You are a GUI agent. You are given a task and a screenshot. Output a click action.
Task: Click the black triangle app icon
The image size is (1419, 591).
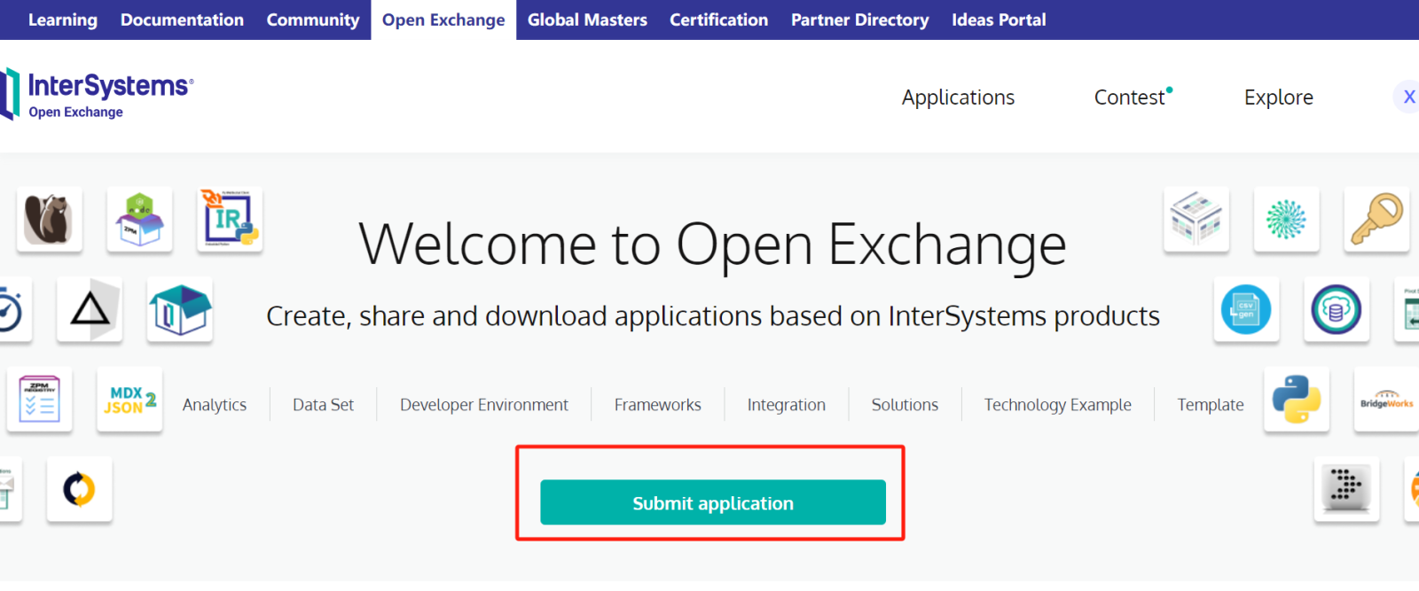coord(90,309)
